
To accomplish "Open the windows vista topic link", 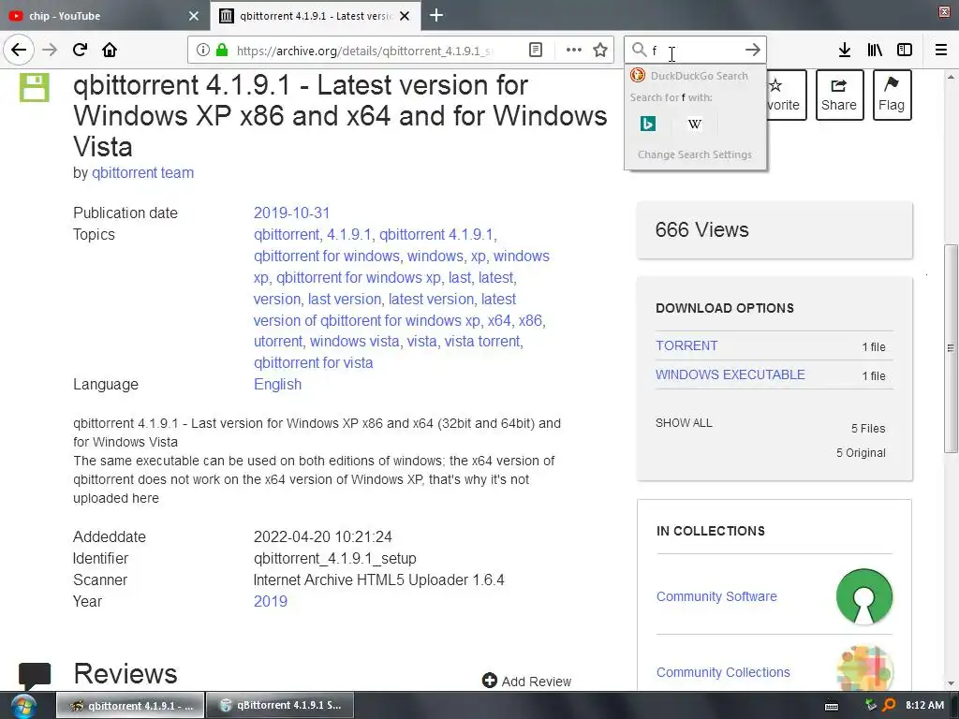I will [355, 341].
